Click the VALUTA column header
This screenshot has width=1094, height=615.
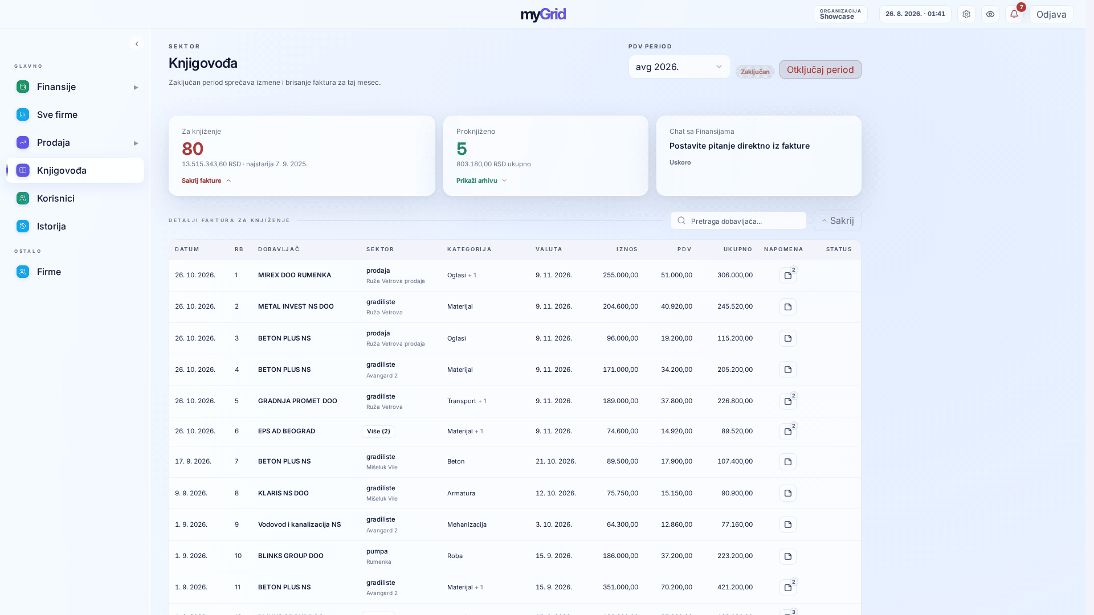549,249
